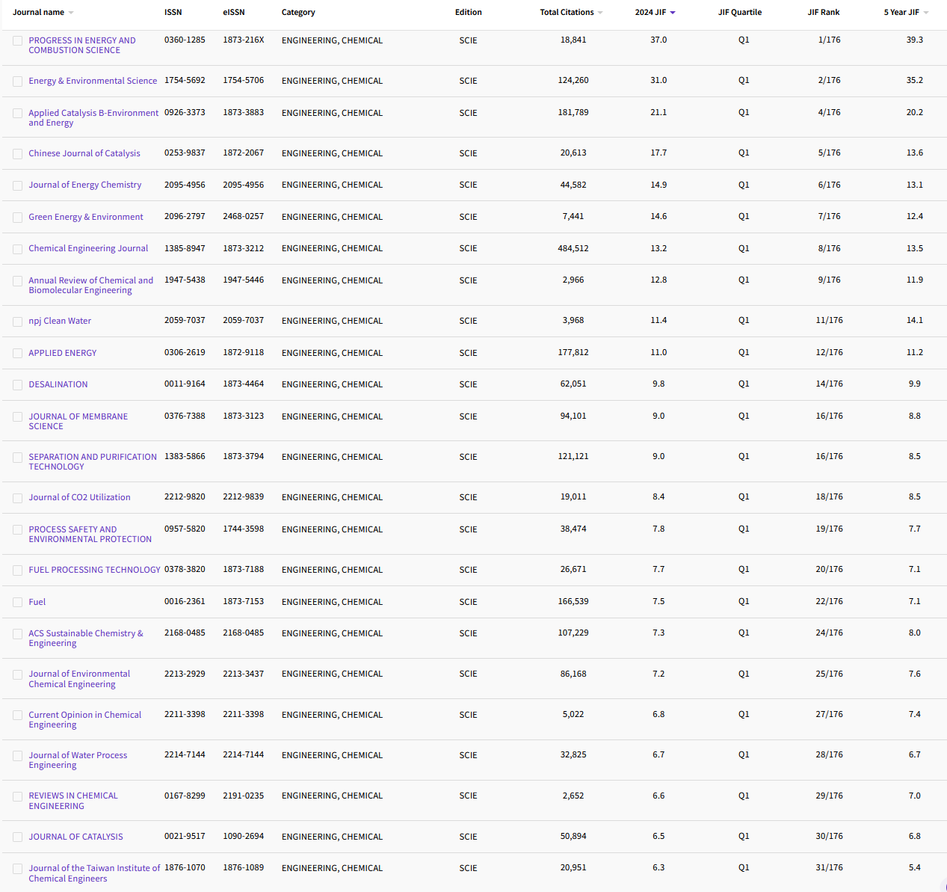Viewport: 947px width, 892px height.
Task: Check the APPLIED ENERGY row checkbox
Action: tap(17, 352)
